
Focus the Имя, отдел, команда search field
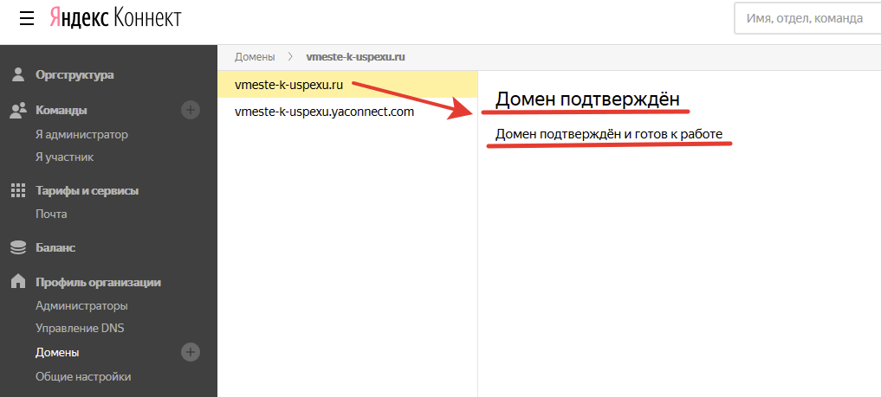pos(806,18)
